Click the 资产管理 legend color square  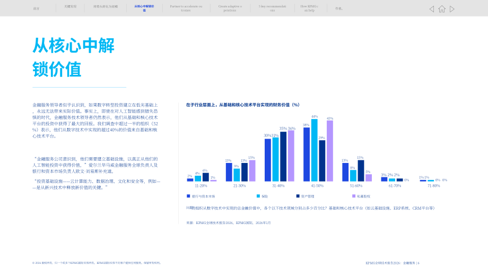click(298, 196)
